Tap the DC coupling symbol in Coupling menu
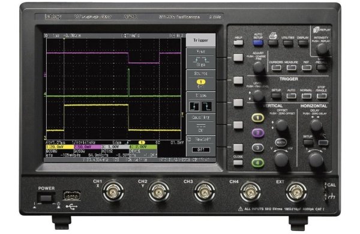 pos(201,126)
